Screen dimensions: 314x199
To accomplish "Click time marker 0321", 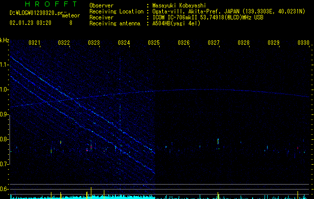I will (34, 43).
